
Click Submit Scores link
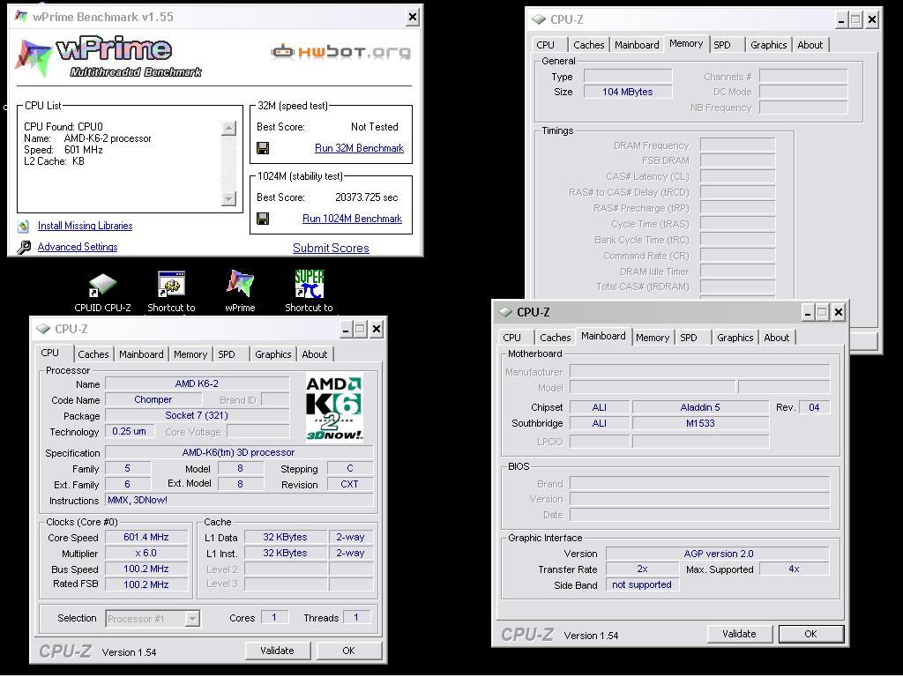click(x=332, y=248)
